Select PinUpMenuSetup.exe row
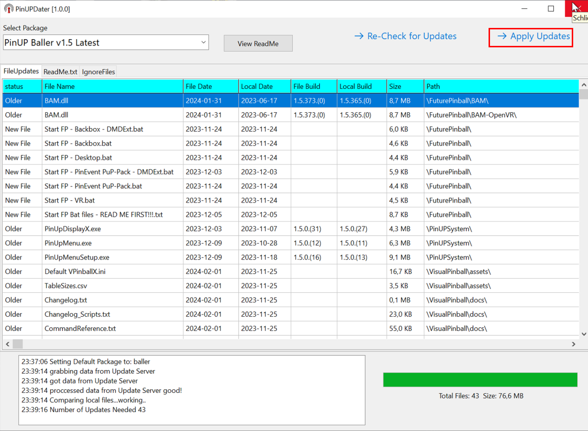Viewport: 588px width, 431px height. (291, 257)
